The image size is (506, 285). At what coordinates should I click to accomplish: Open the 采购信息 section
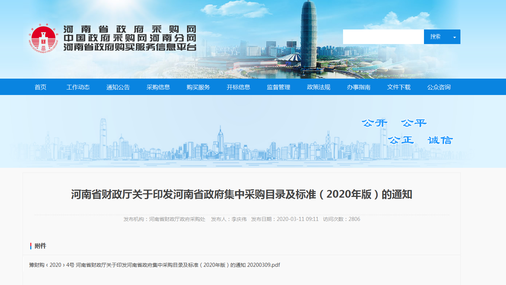point(158,87)
